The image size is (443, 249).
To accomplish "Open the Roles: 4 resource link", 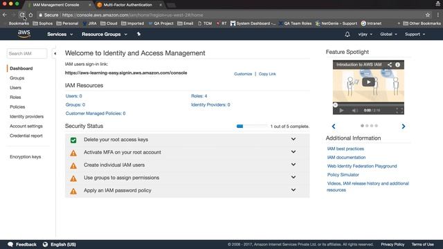I will [x=199, y=96].
